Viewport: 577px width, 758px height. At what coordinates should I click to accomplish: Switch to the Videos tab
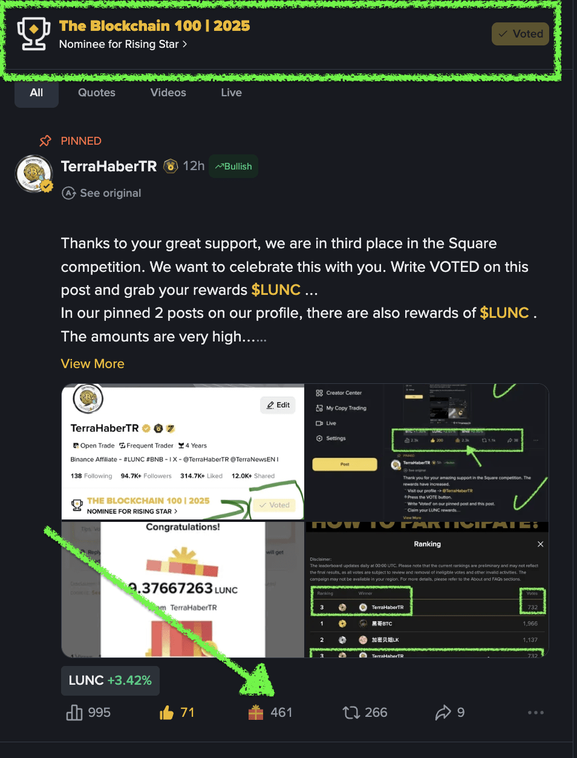click(x=168, y=93)
